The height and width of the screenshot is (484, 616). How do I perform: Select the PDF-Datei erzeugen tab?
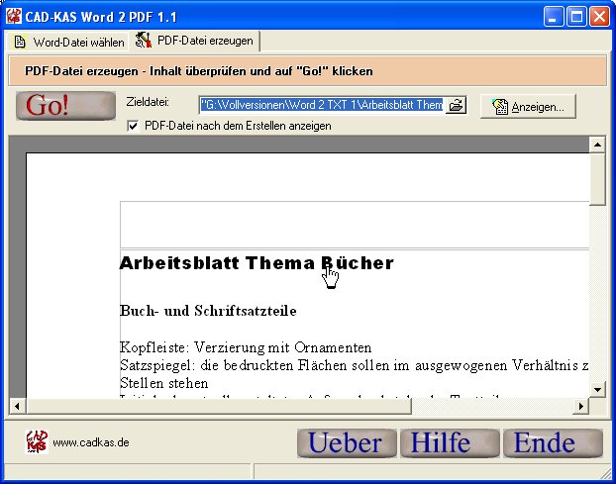(196, 42)
